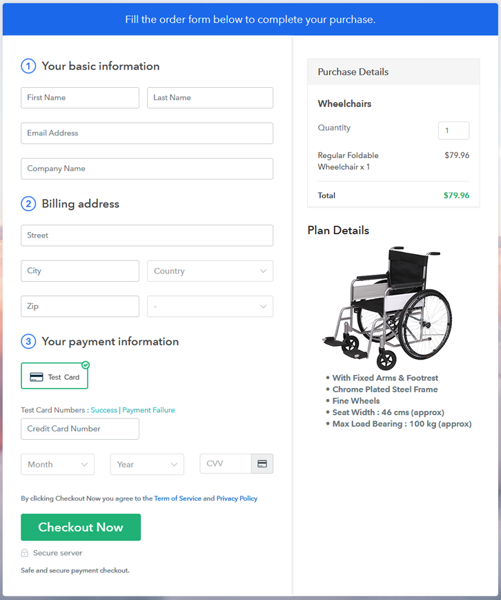Open the Privacy Policy link
The width and height of the screenshot is (501, 600).
[237, 499]
